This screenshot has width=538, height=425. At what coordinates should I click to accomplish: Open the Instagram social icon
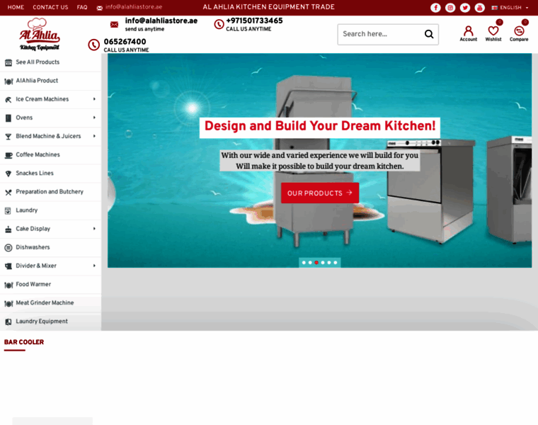coord(450,8)
